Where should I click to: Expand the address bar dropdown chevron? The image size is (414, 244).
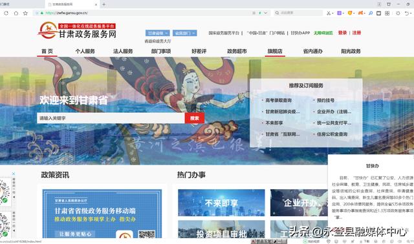266,13
